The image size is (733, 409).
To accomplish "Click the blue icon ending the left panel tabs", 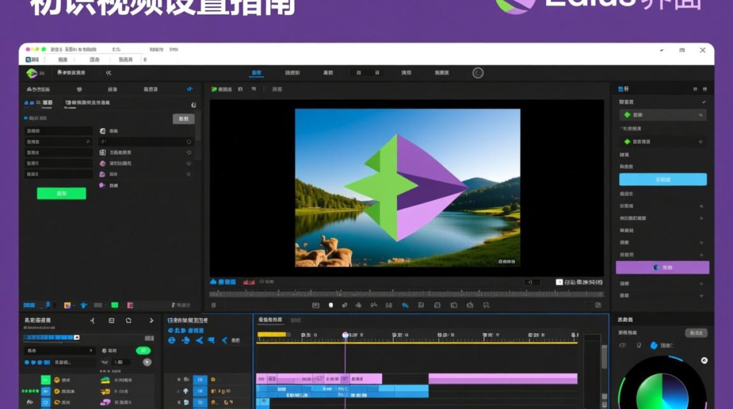I will pos(190,89).
